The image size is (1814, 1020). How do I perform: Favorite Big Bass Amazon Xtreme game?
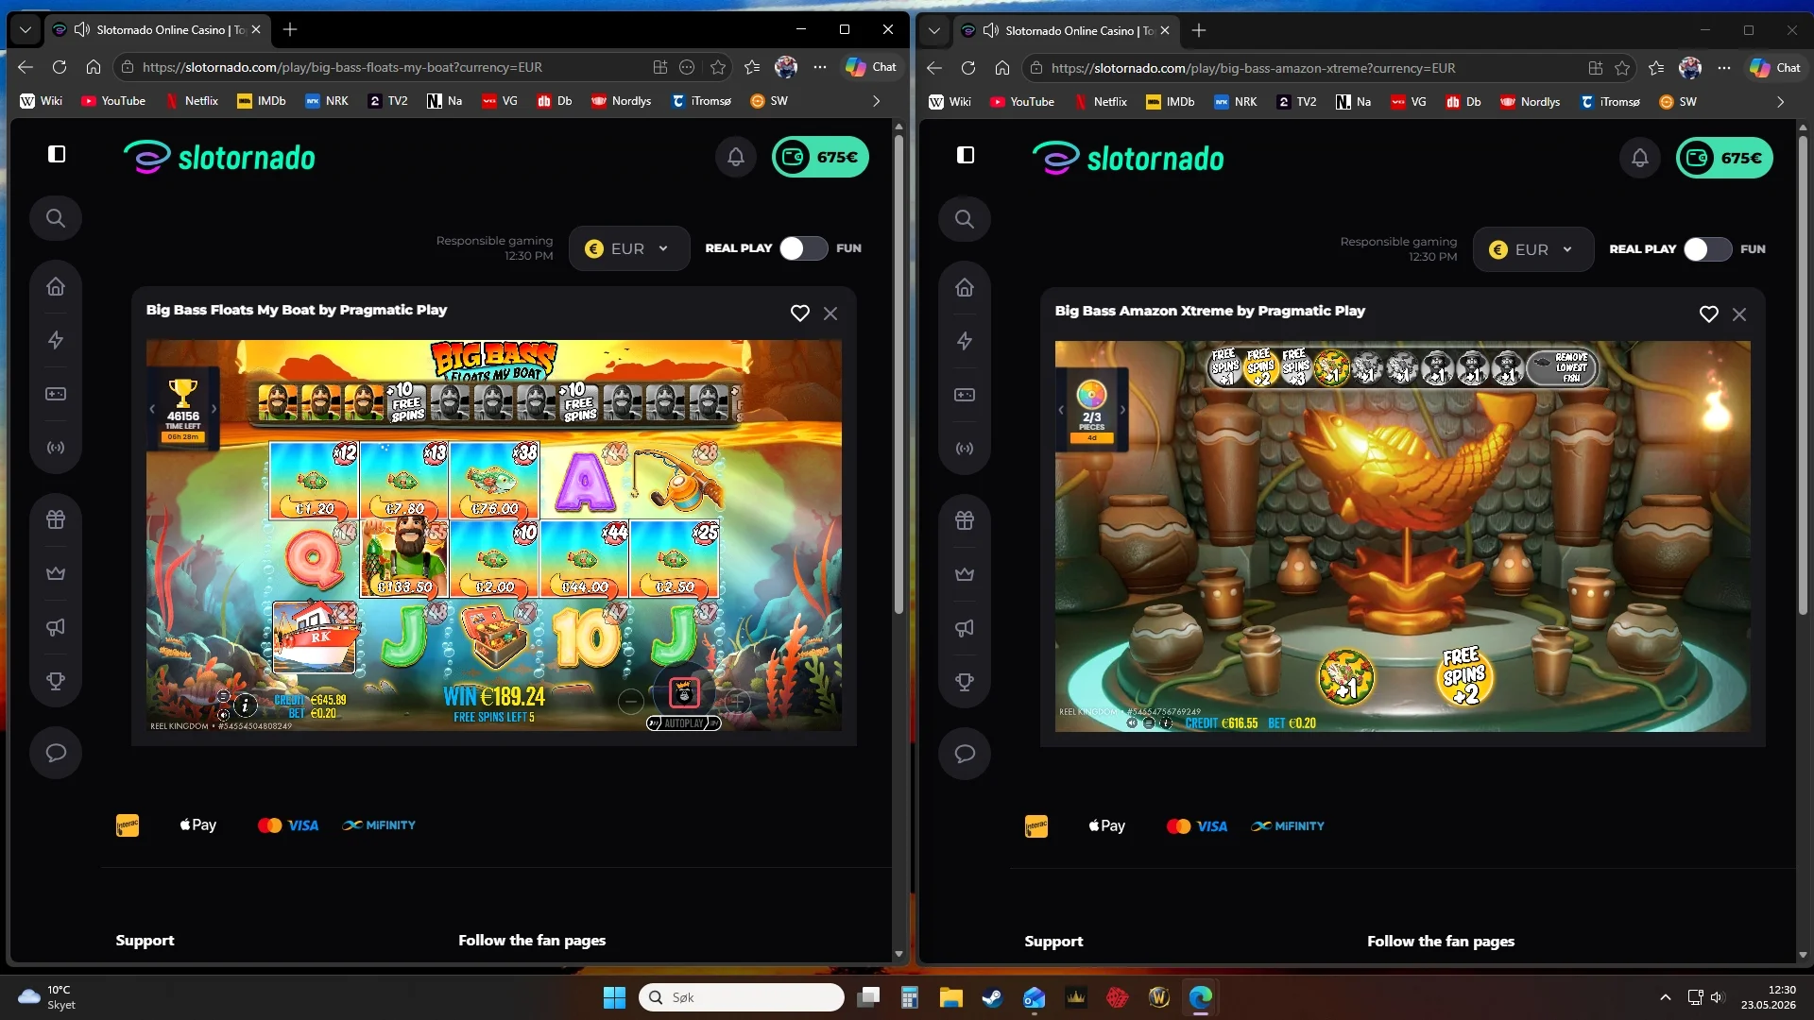coord(1709,314)
